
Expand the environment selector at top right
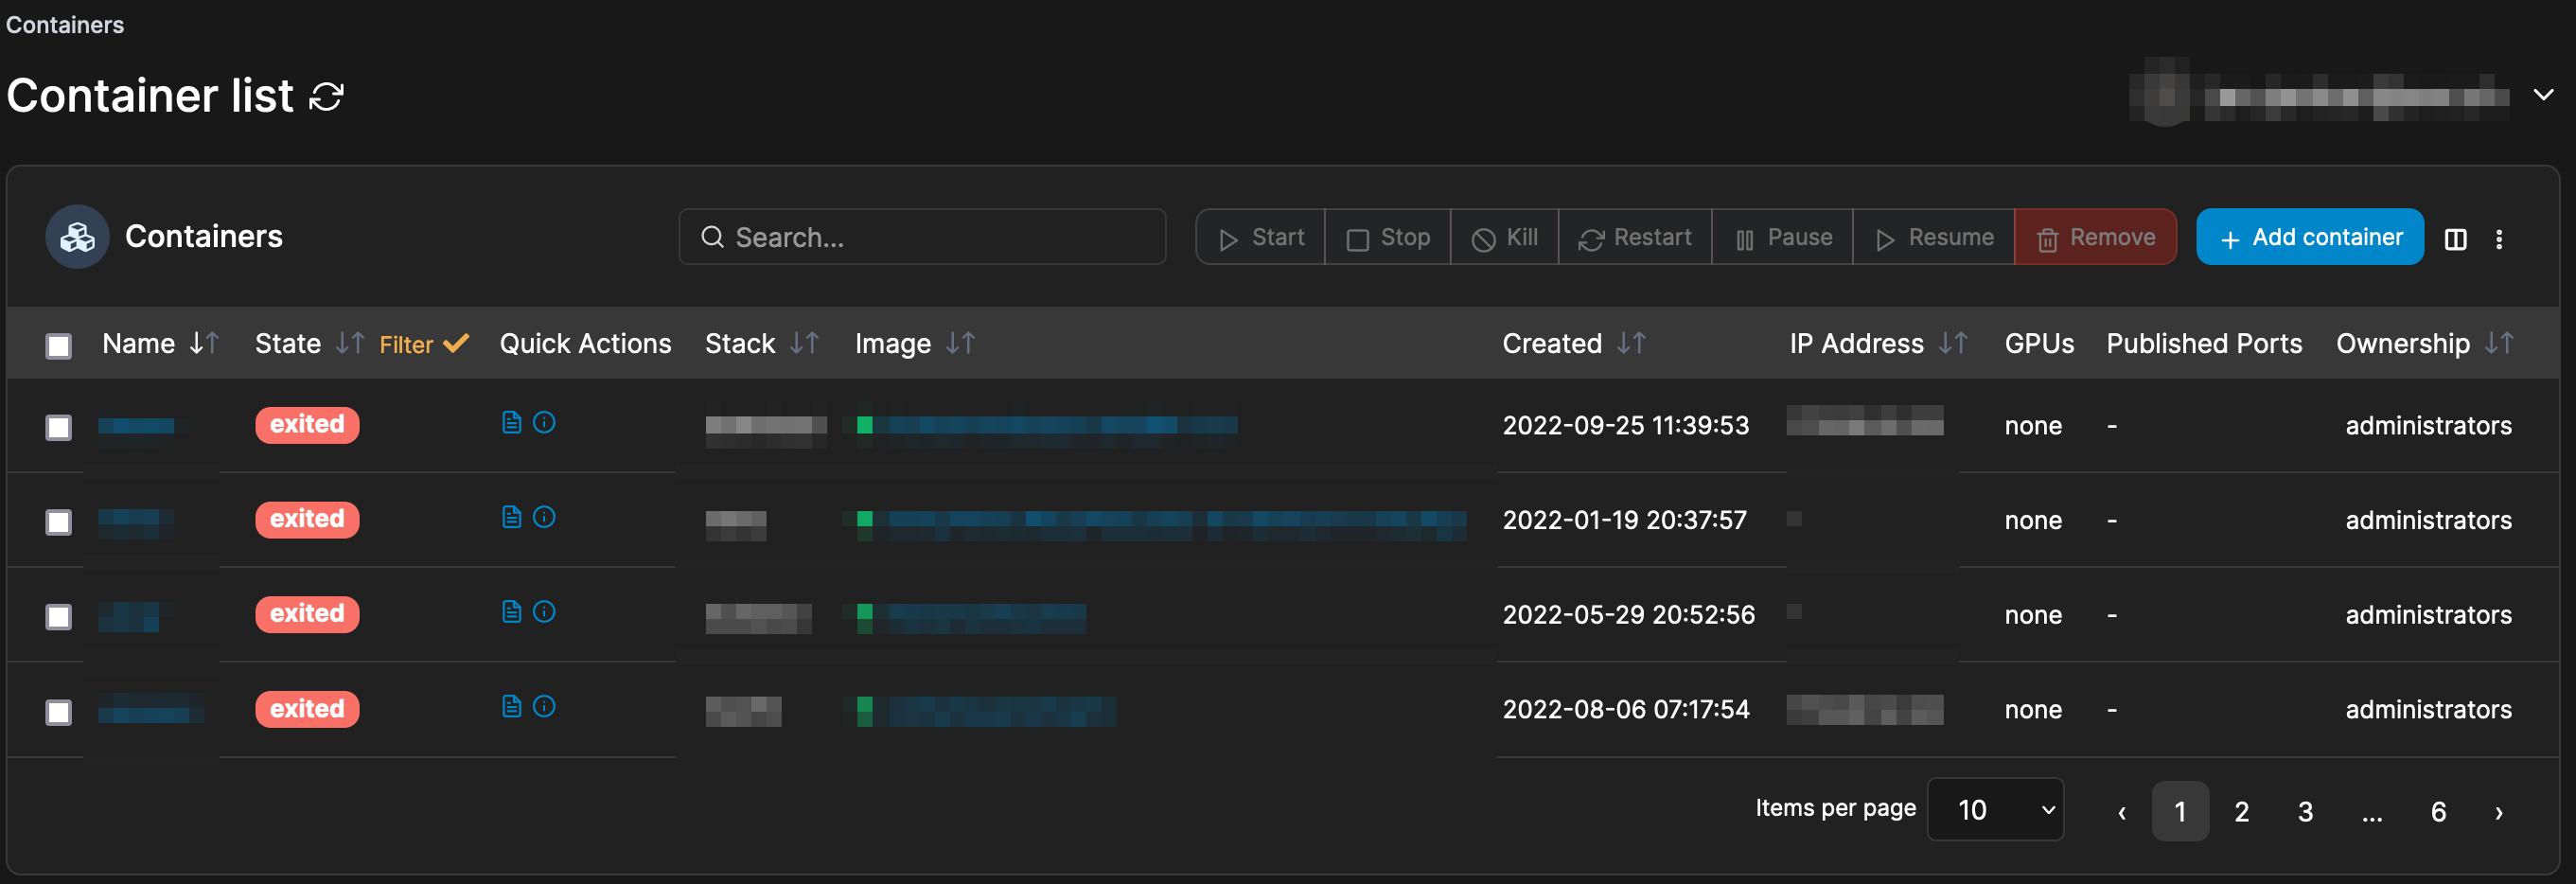coord(2543,95)
